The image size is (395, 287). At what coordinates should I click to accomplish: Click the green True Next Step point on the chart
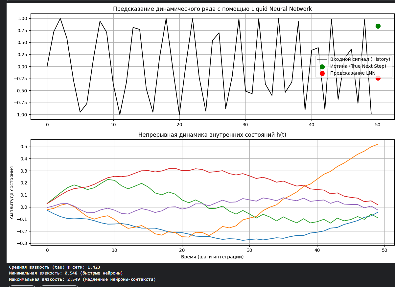378,26
